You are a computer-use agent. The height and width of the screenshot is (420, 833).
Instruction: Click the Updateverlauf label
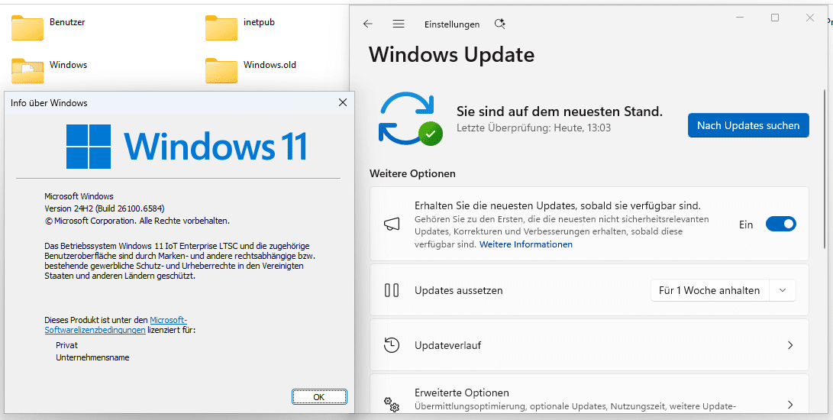pos(448,346)
